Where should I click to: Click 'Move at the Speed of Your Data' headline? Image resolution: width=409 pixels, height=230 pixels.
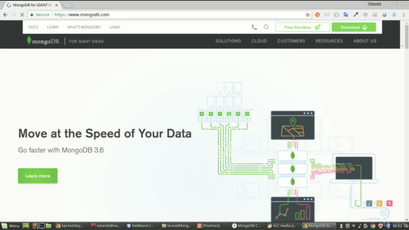click(x=105, y=134)
